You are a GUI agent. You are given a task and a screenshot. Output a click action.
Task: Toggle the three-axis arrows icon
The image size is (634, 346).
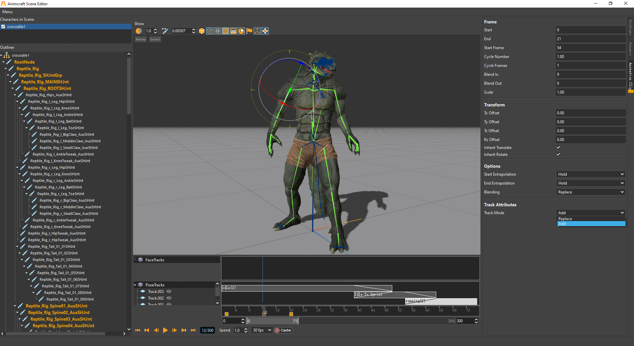click(257, 31)
